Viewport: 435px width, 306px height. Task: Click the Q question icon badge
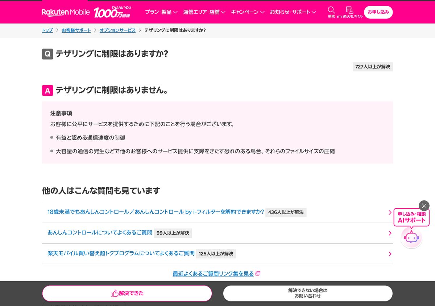[x=47, y=54]
